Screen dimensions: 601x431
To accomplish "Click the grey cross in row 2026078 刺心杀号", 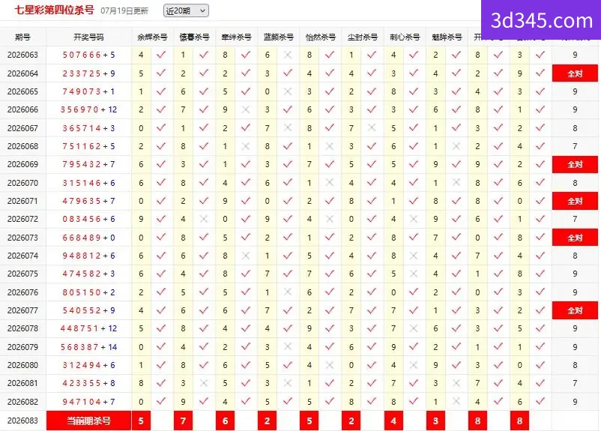I will (x=414, y=328).
